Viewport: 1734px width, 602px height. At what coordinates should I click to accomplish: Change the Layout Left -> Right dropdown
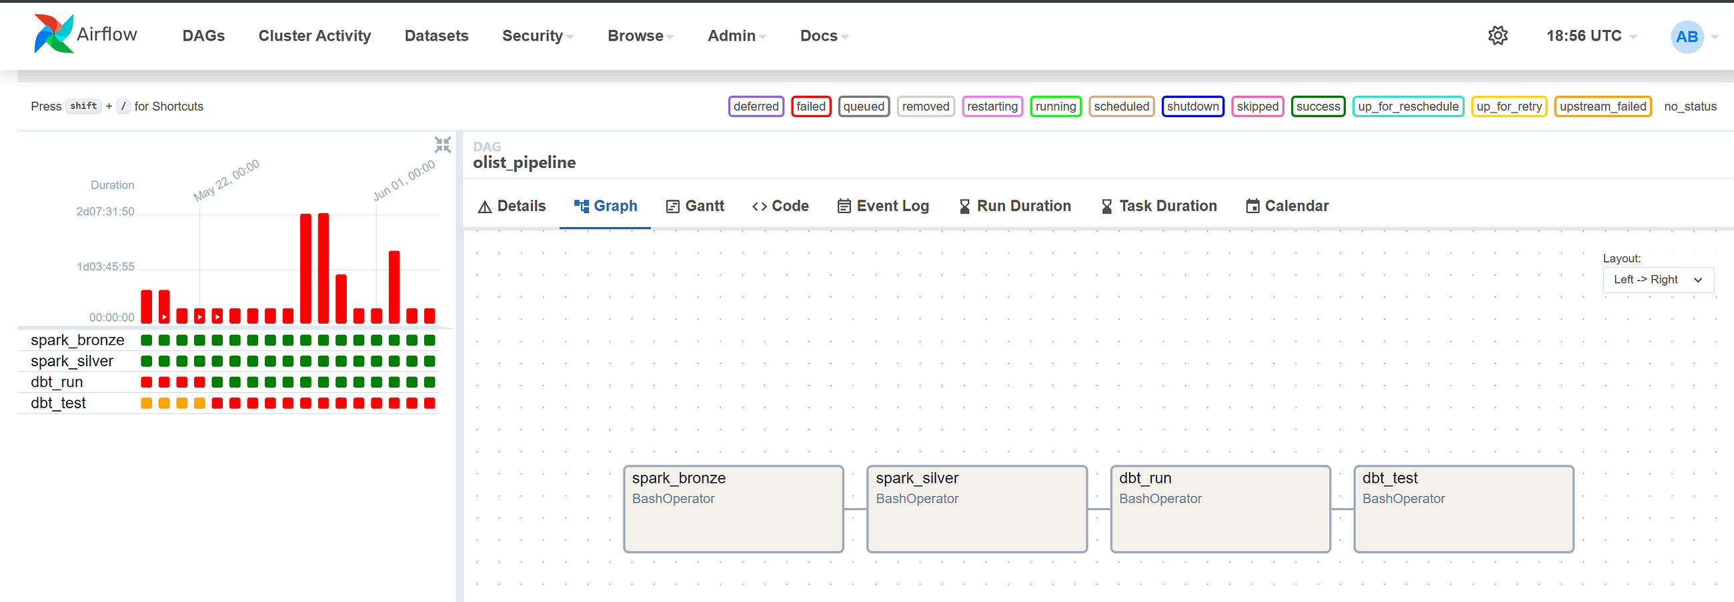(1658, 280)
